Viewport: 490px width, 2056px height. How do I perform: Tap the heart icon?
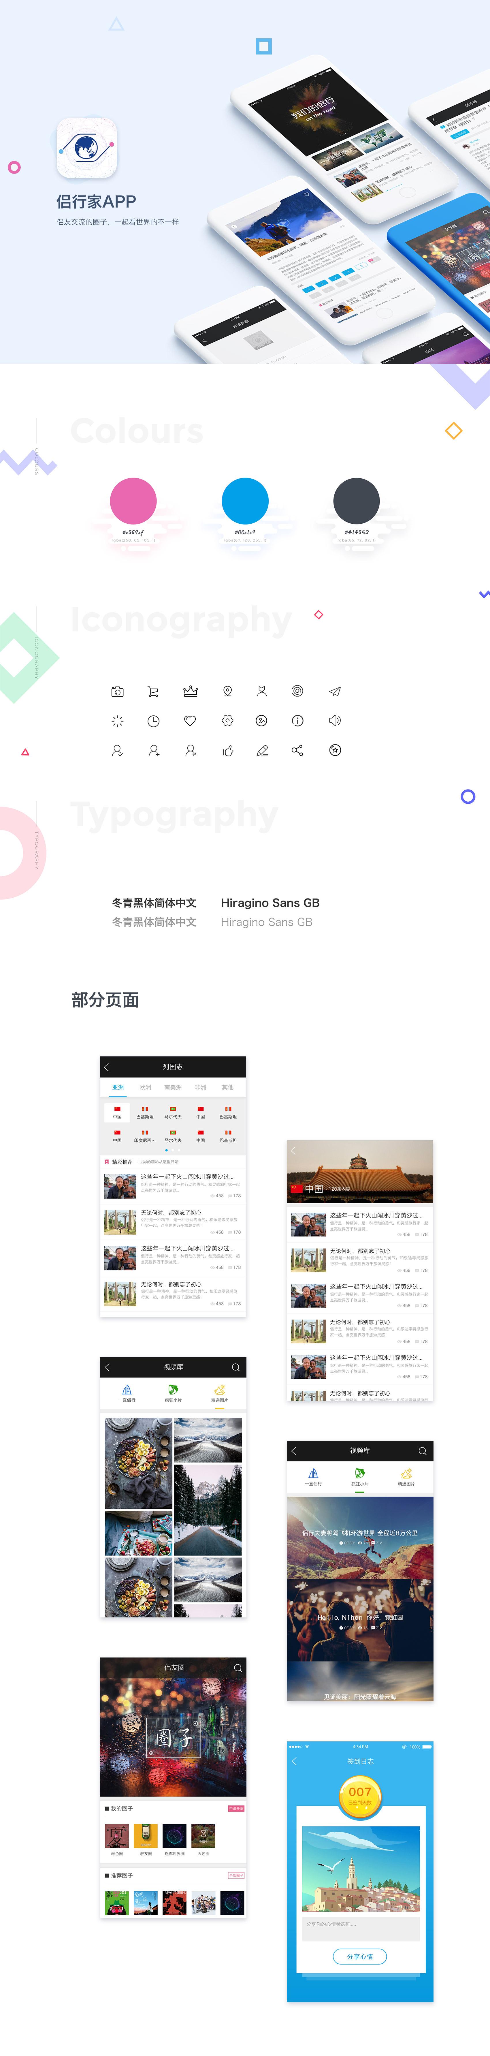click(190, 721)
